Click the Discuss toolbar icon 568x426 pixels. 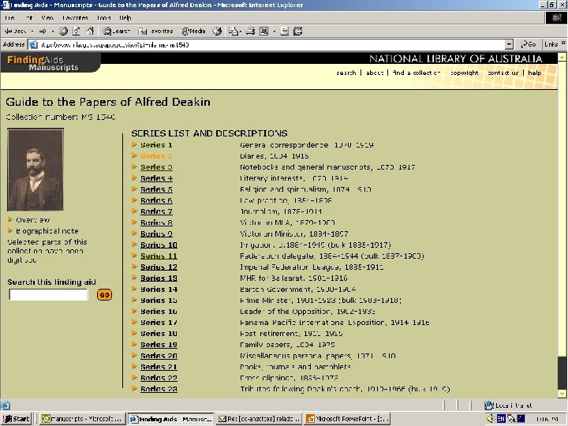coord(284,31)
